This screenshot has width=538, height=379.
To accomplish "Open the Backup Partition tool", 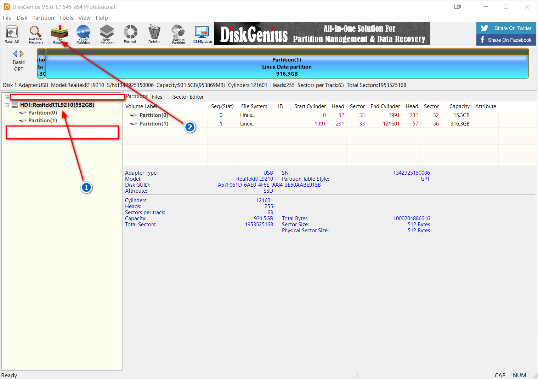I will pos(178,35).
